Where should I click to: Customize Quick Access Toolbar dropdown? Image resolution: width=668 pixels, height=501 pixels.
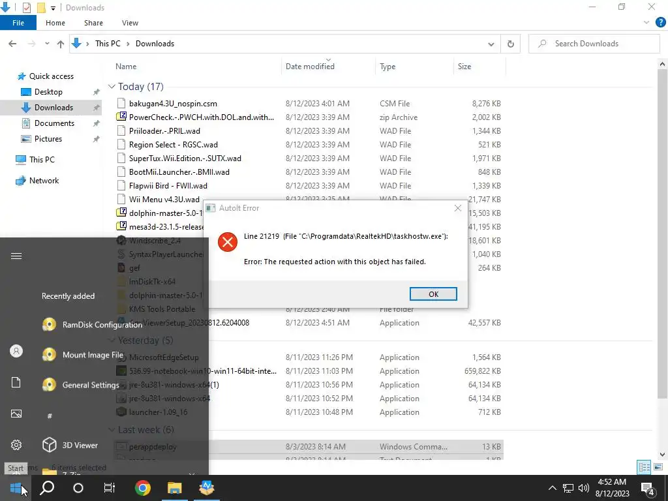[53, 8]
